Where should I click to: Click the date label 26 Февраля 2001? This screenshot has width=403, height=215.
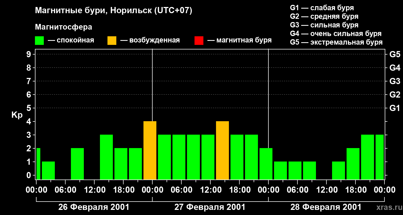pyautogui.click(x=94, y=207)
